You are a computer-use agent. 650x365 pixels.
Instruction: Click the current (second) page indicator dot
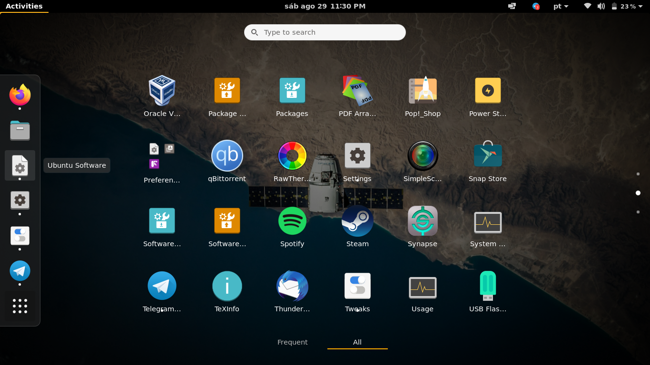[x=638, y=193]
